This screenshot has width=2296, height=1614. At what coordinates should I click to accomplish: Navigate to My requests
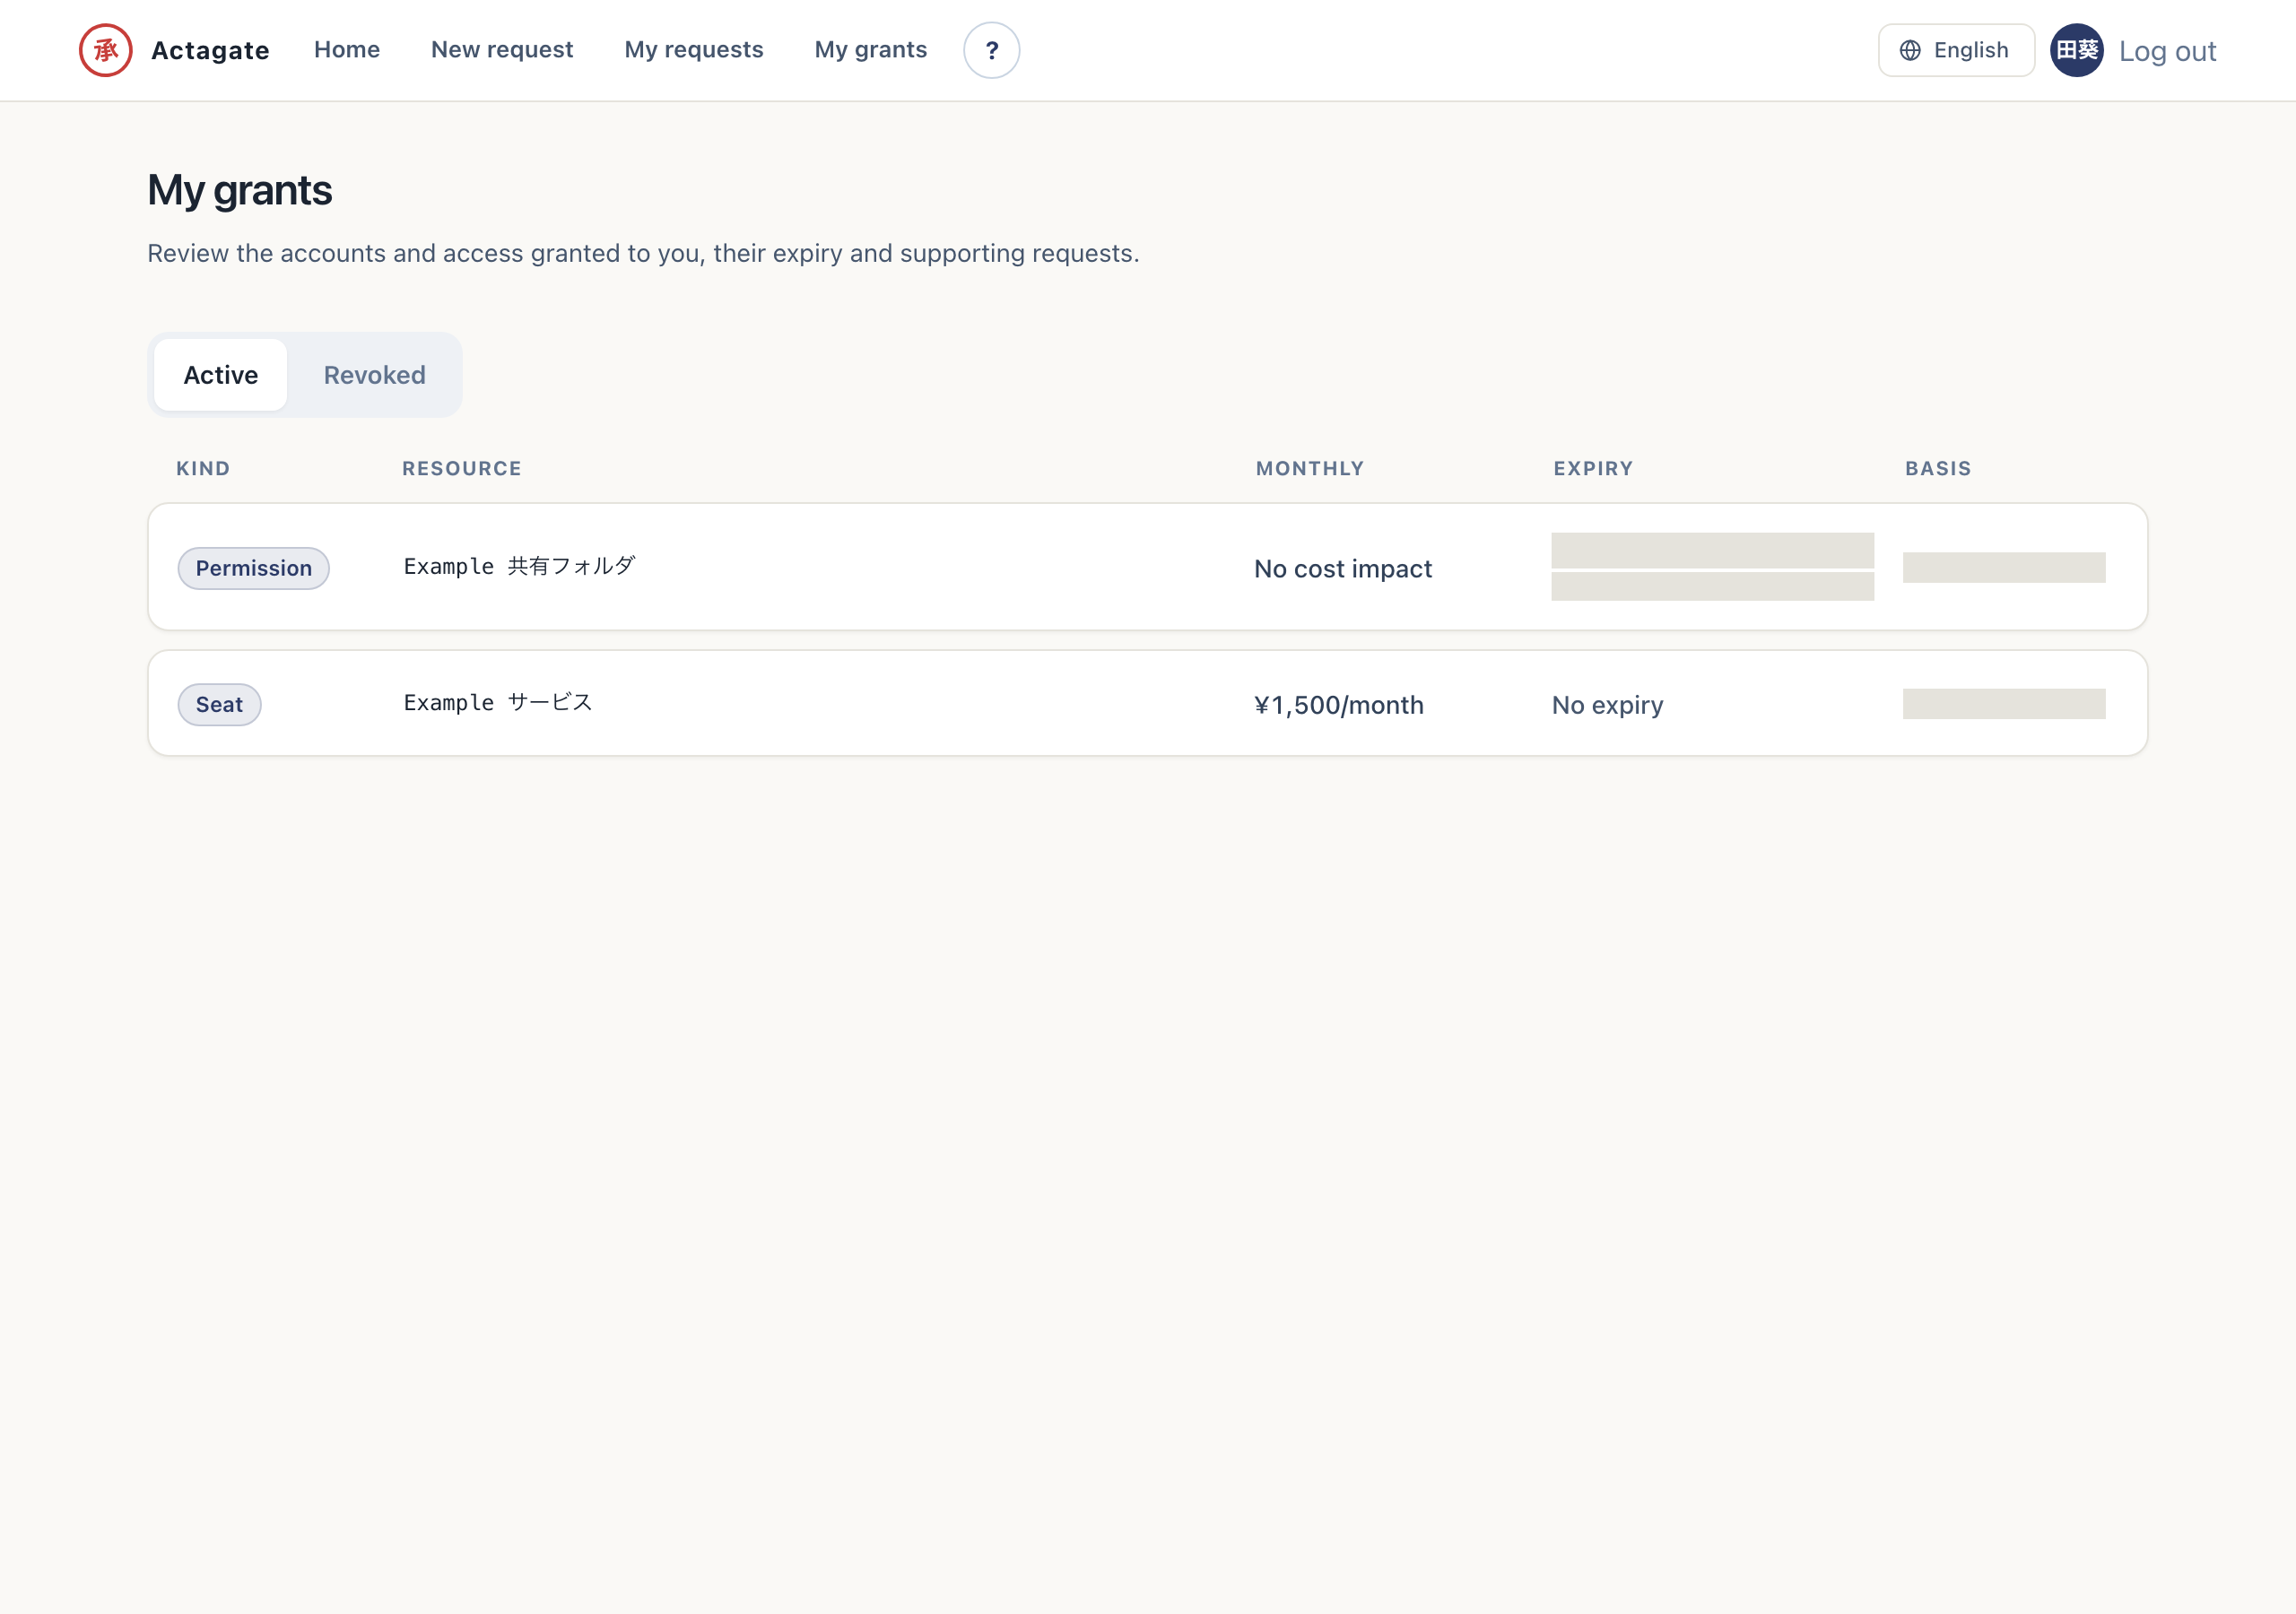pos(694,50)
